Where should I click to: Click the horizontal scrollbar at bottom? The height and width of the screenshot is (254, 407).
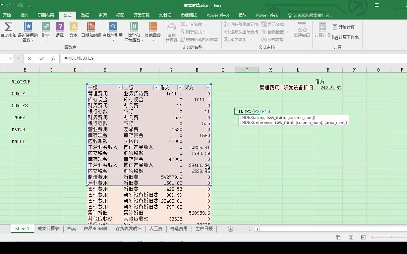click(331, 229)
